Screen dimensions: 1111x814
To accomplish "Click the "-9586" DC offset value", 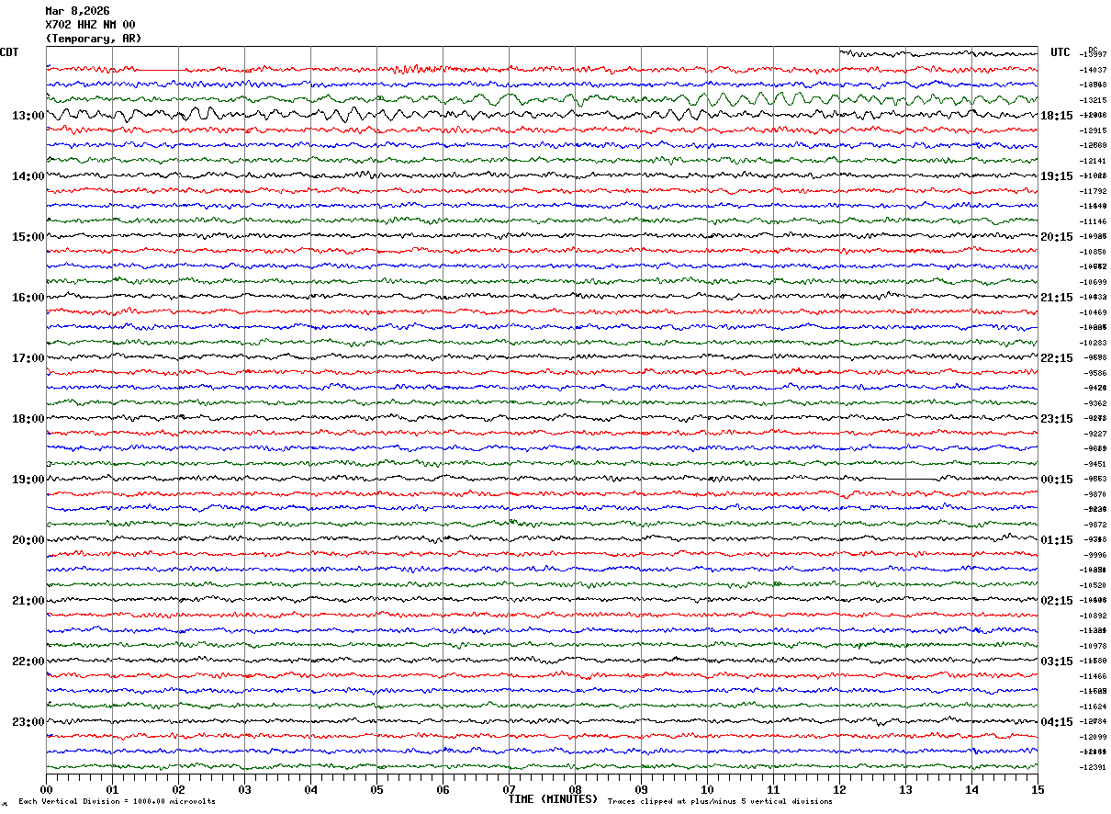I will [x=1095, y=373].
